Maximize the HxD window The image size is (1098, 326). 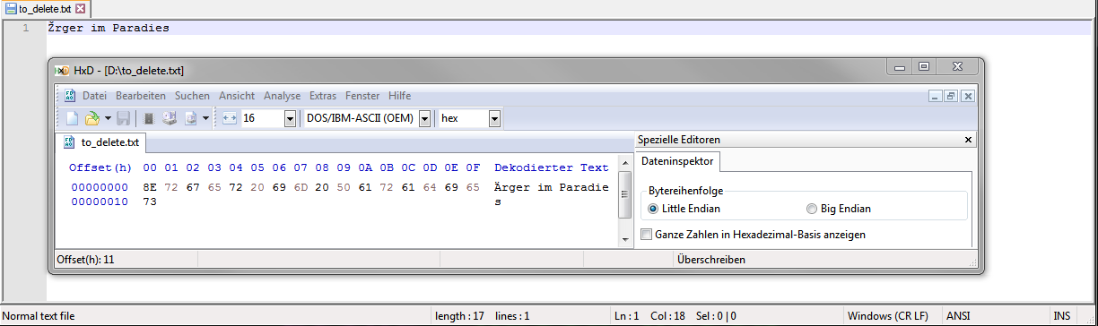(924, 67)
